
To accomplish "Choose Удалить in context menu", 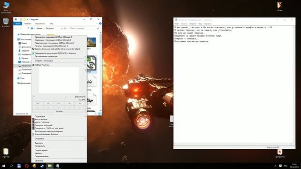I will 59,154.
